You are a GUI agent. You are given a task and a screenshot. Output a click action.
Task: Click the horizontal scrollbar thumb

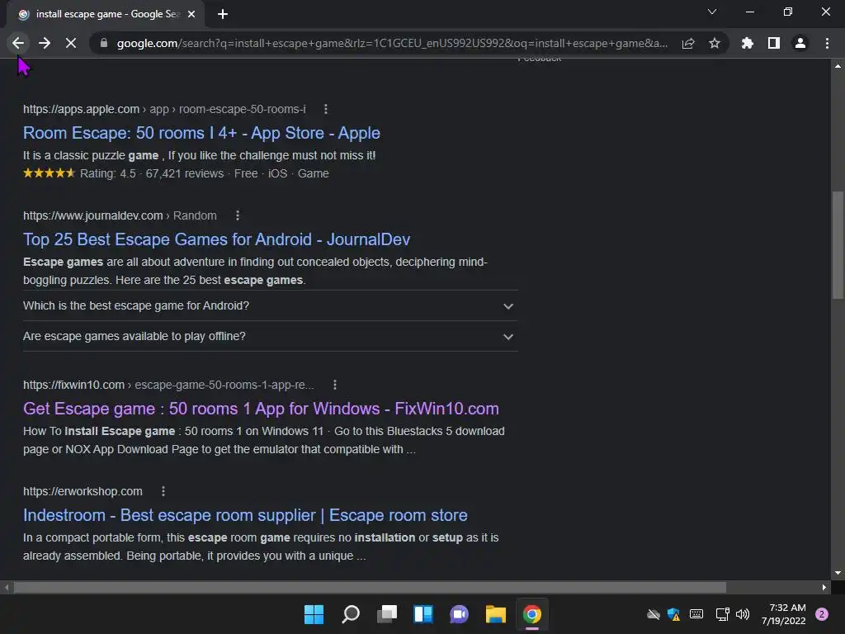tap(370, 587)
